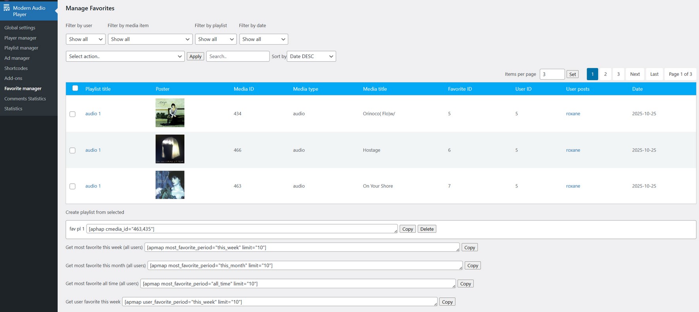
Task: Delete the fav pl 1 playlist
Action: click(427, 229)
